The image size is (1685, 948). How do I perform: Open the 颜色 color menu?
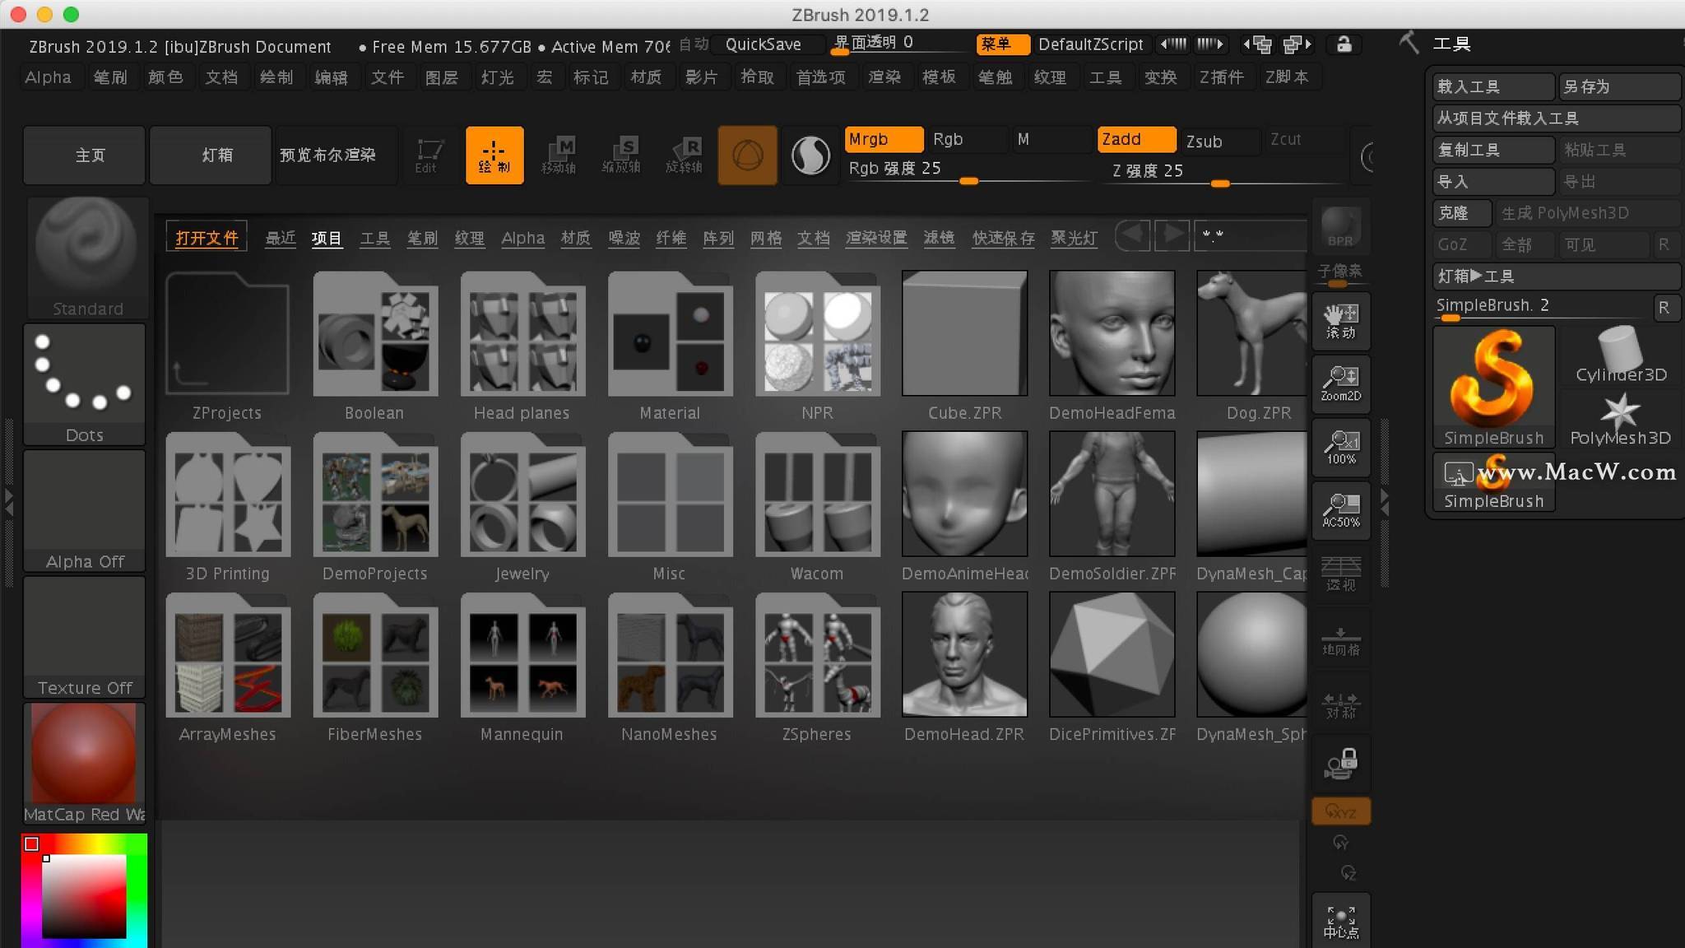tap(165, 77)
